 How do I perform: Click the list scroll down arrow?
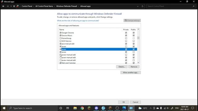138,63
